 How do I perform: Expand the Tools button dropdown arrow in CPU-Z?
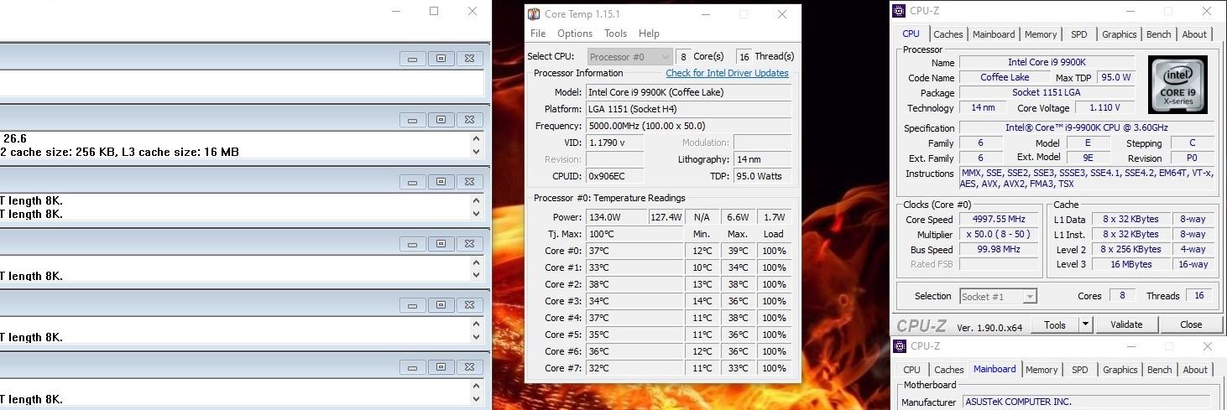click(x=1085, y=324)
